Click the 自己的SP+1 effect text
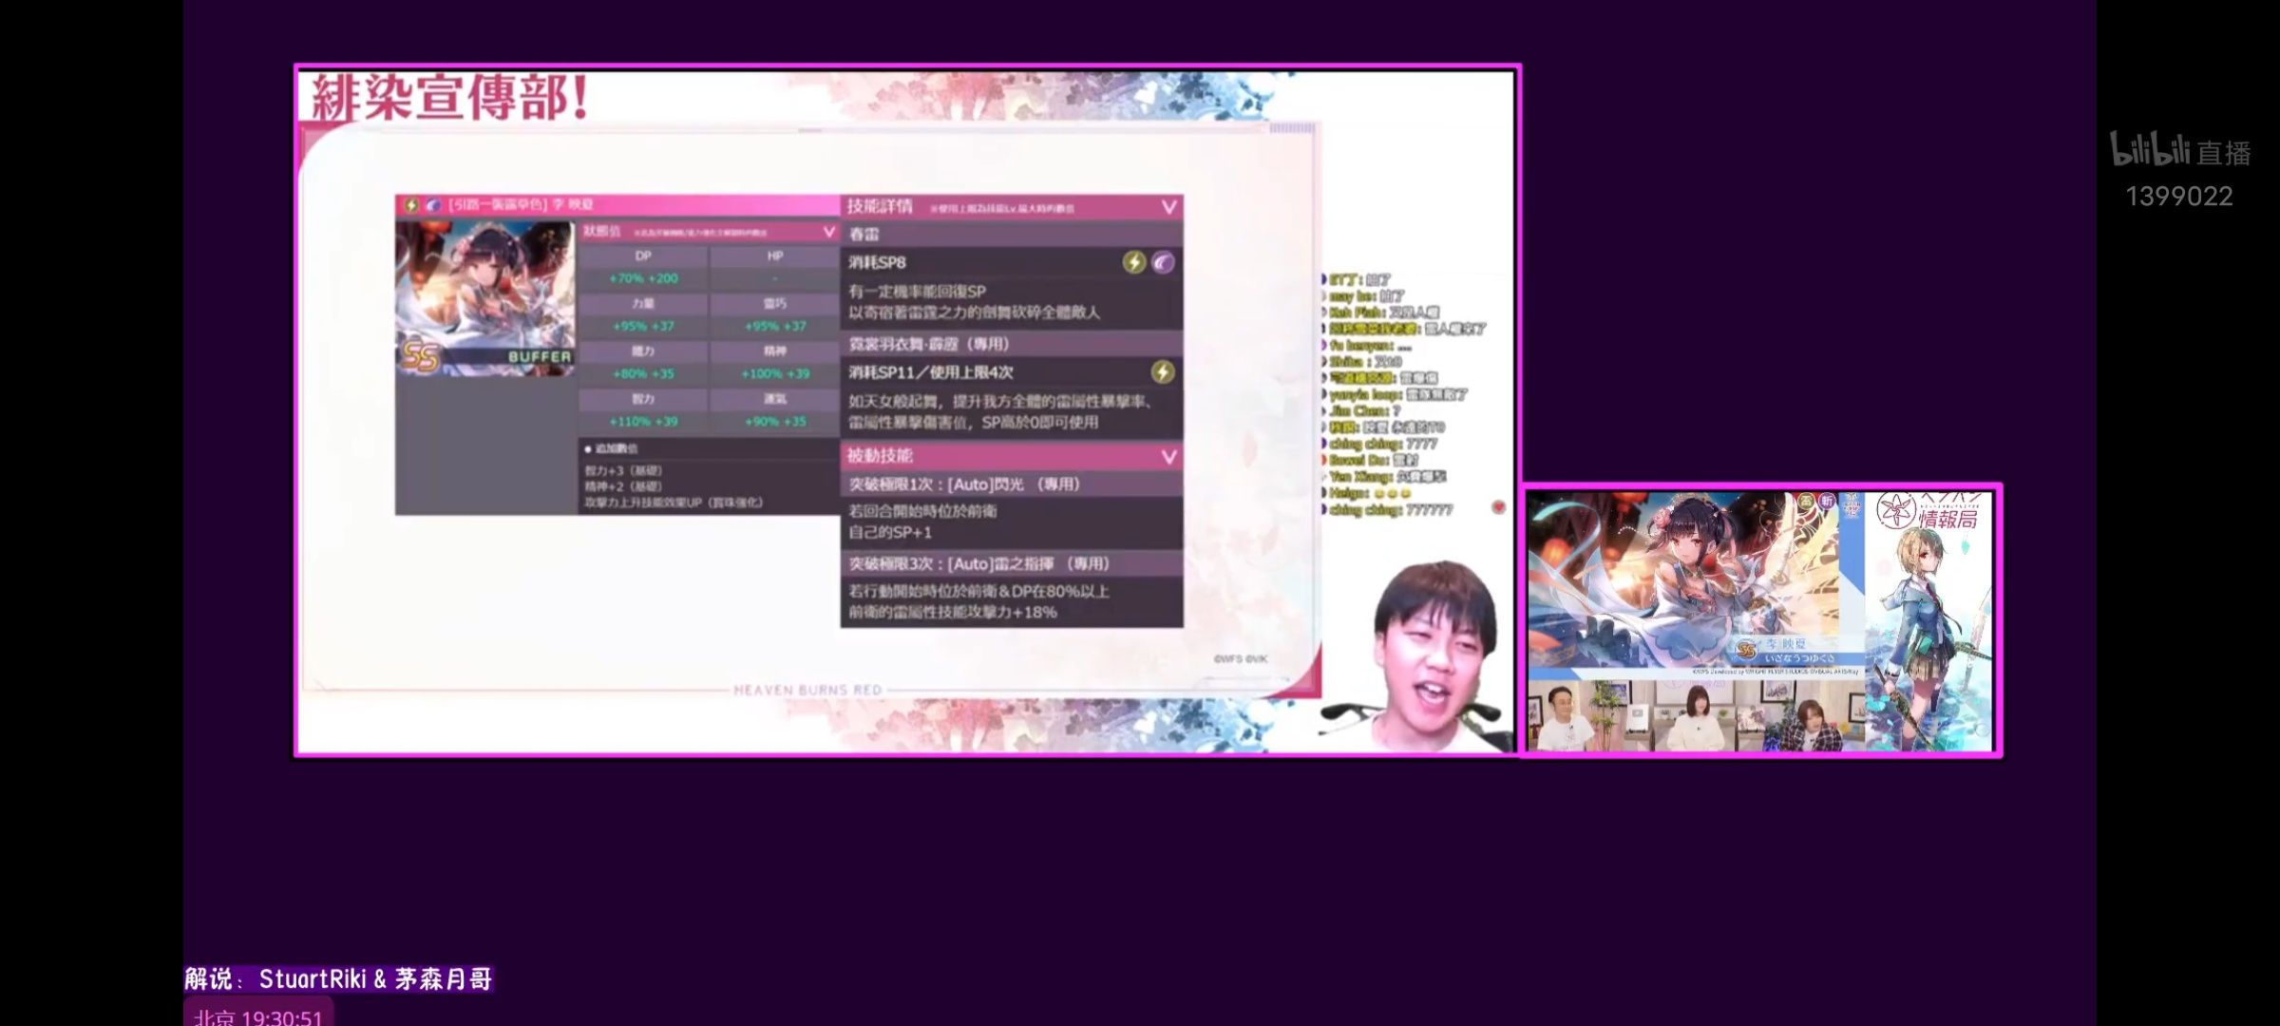The image size is (2280, 1026). point(889,532)
